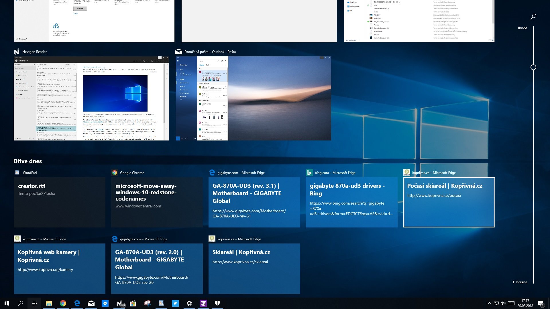
Task: Open GA-870A-UD3 (rev. 2.0) Edge activity card
Action: point(157,269)
